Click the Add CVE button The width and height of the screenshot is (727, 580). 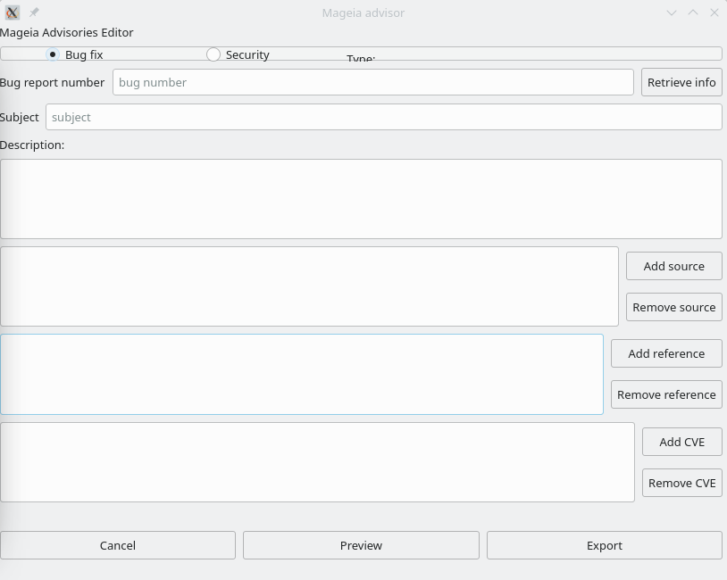pyautogui.click(x=682, y=442)
